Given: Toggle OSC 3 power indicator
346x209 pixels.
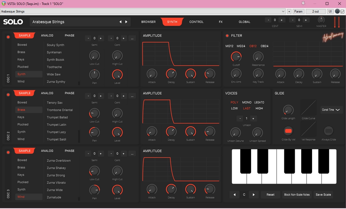Looking at the screenshot, I should (x=8, y=152).
